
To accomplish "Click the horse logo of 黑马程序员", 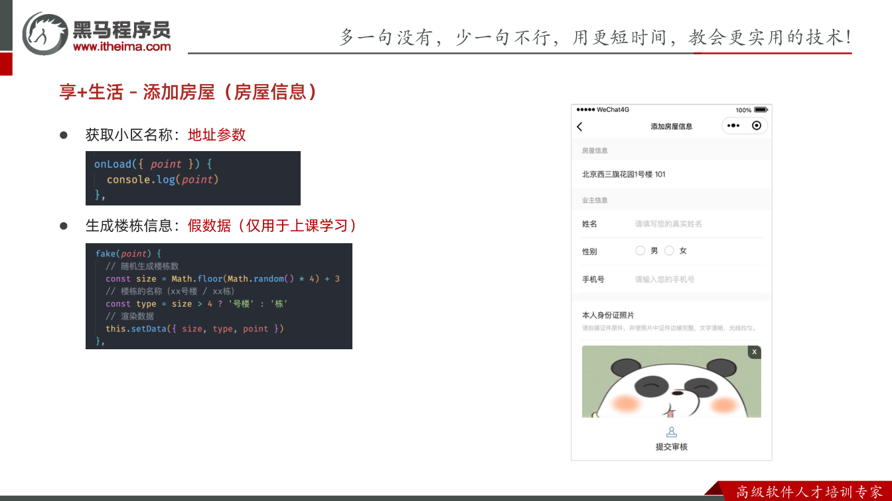I will (45, 33).
